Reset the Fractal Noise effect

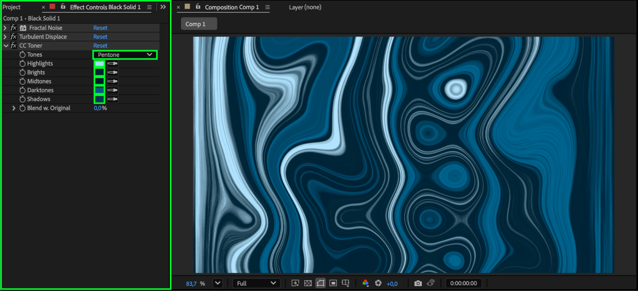(x=100, y=28)
